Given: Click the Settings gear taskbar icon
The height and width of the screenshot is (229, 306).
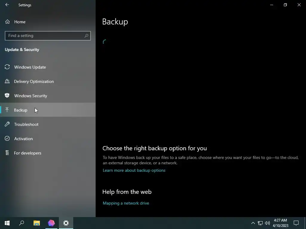Looking at the screenshot, I should coord(66,223).
